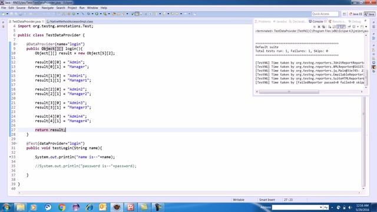
Task: Switch to the Java perspective button
Action: point(369,14)
